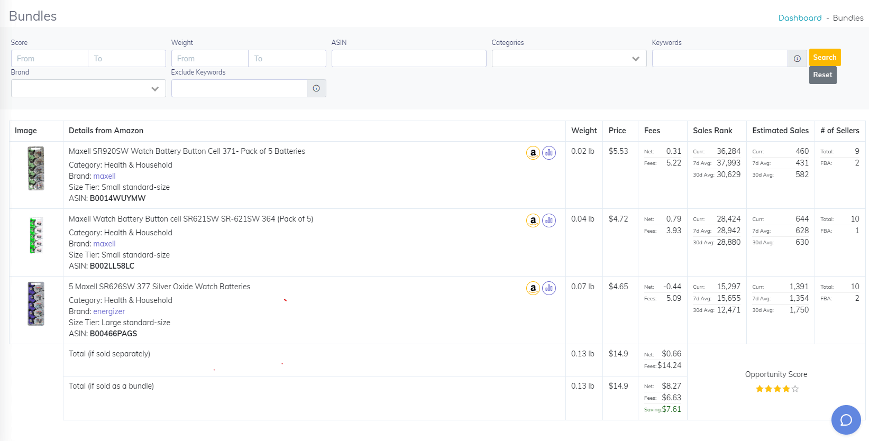Open maxell brand link in SR621SW row
Screen dimensions: 869x441
pyautogui.click(x=104, y=244)
